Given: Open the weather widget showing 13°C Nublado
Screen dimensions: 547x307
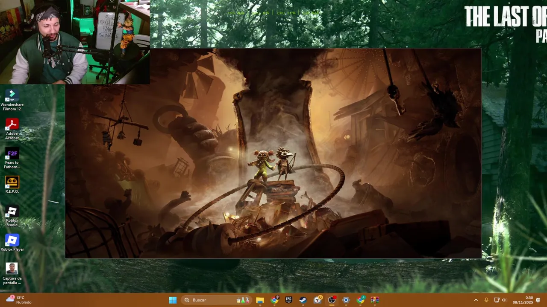Looking at the screenshot, I should (19, 300).
